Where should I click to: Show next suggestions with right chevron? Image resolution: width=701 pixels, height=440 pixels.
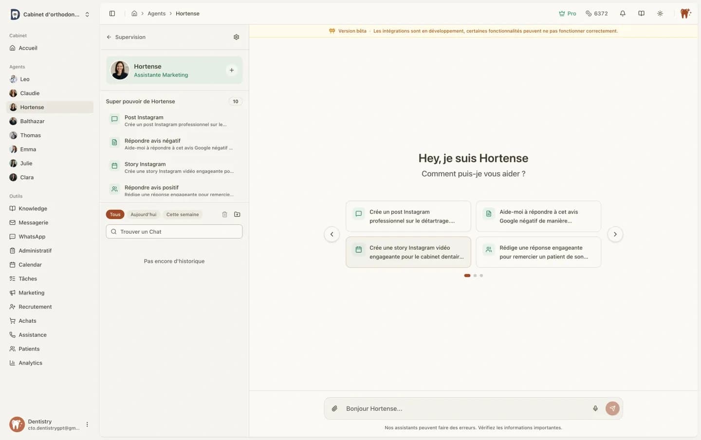point(615,234)
